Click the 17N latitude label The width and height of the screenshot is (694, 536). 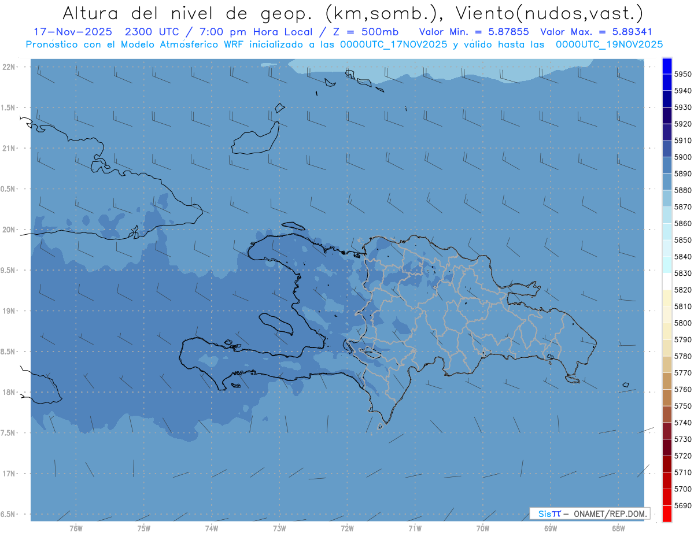(8, 474)
